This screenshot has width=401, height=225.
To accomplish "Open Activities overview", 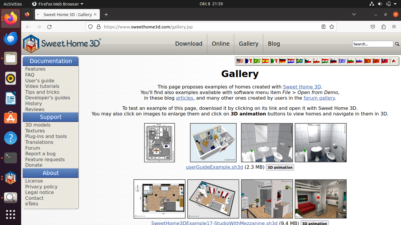I will 13,4.
